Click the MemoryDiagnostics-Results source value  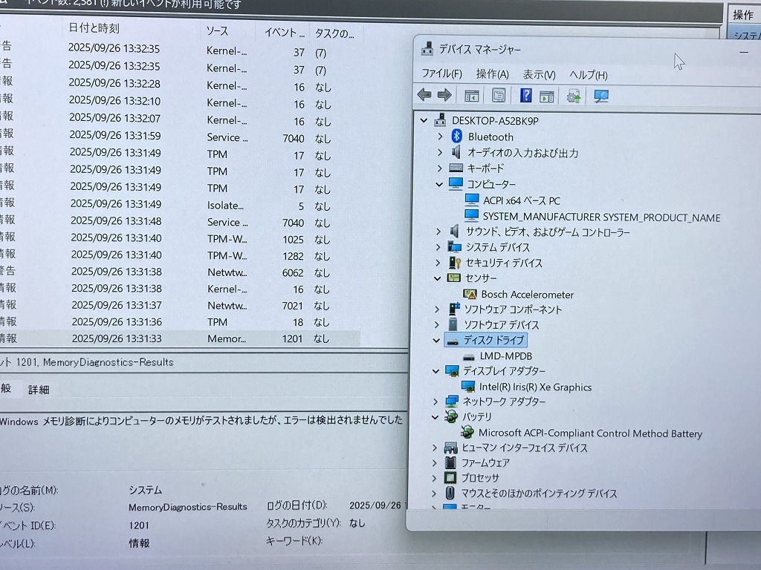point(188,507)
